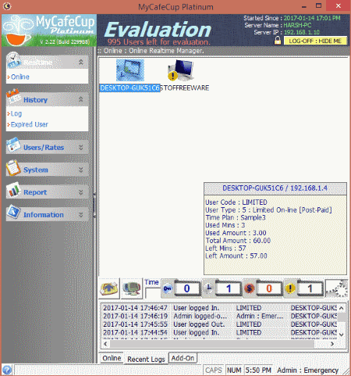The width and height of the screenshot is (351, 376).
Task: Click the gear settings icon at toolbar right
Action: pyautogui.click(x=337, y=288)
